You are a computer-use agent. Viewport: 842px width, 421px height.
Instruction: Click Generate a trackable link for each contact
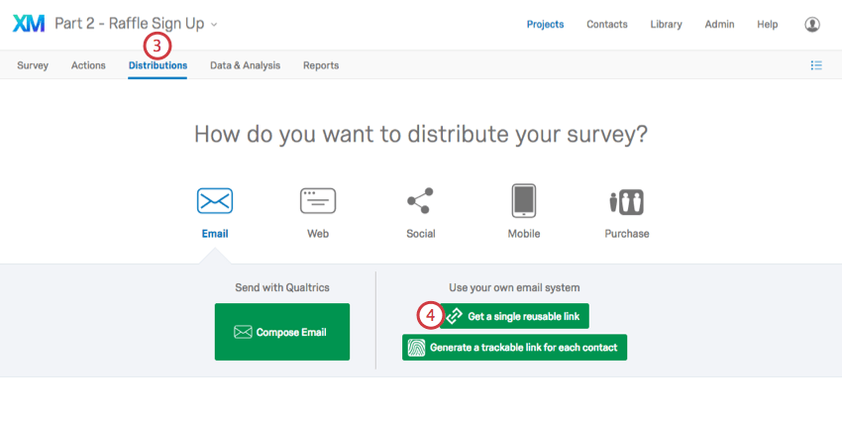pos(514,348)
